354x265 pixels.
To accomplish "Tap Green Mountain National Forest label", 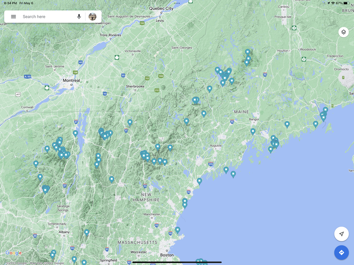I will click(93, 216).
